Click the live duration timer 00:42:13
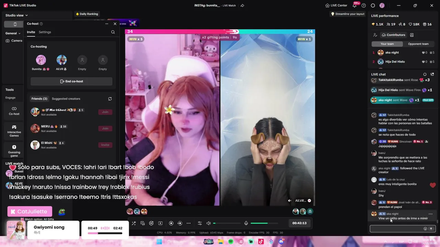 click(x=299, y=223)
